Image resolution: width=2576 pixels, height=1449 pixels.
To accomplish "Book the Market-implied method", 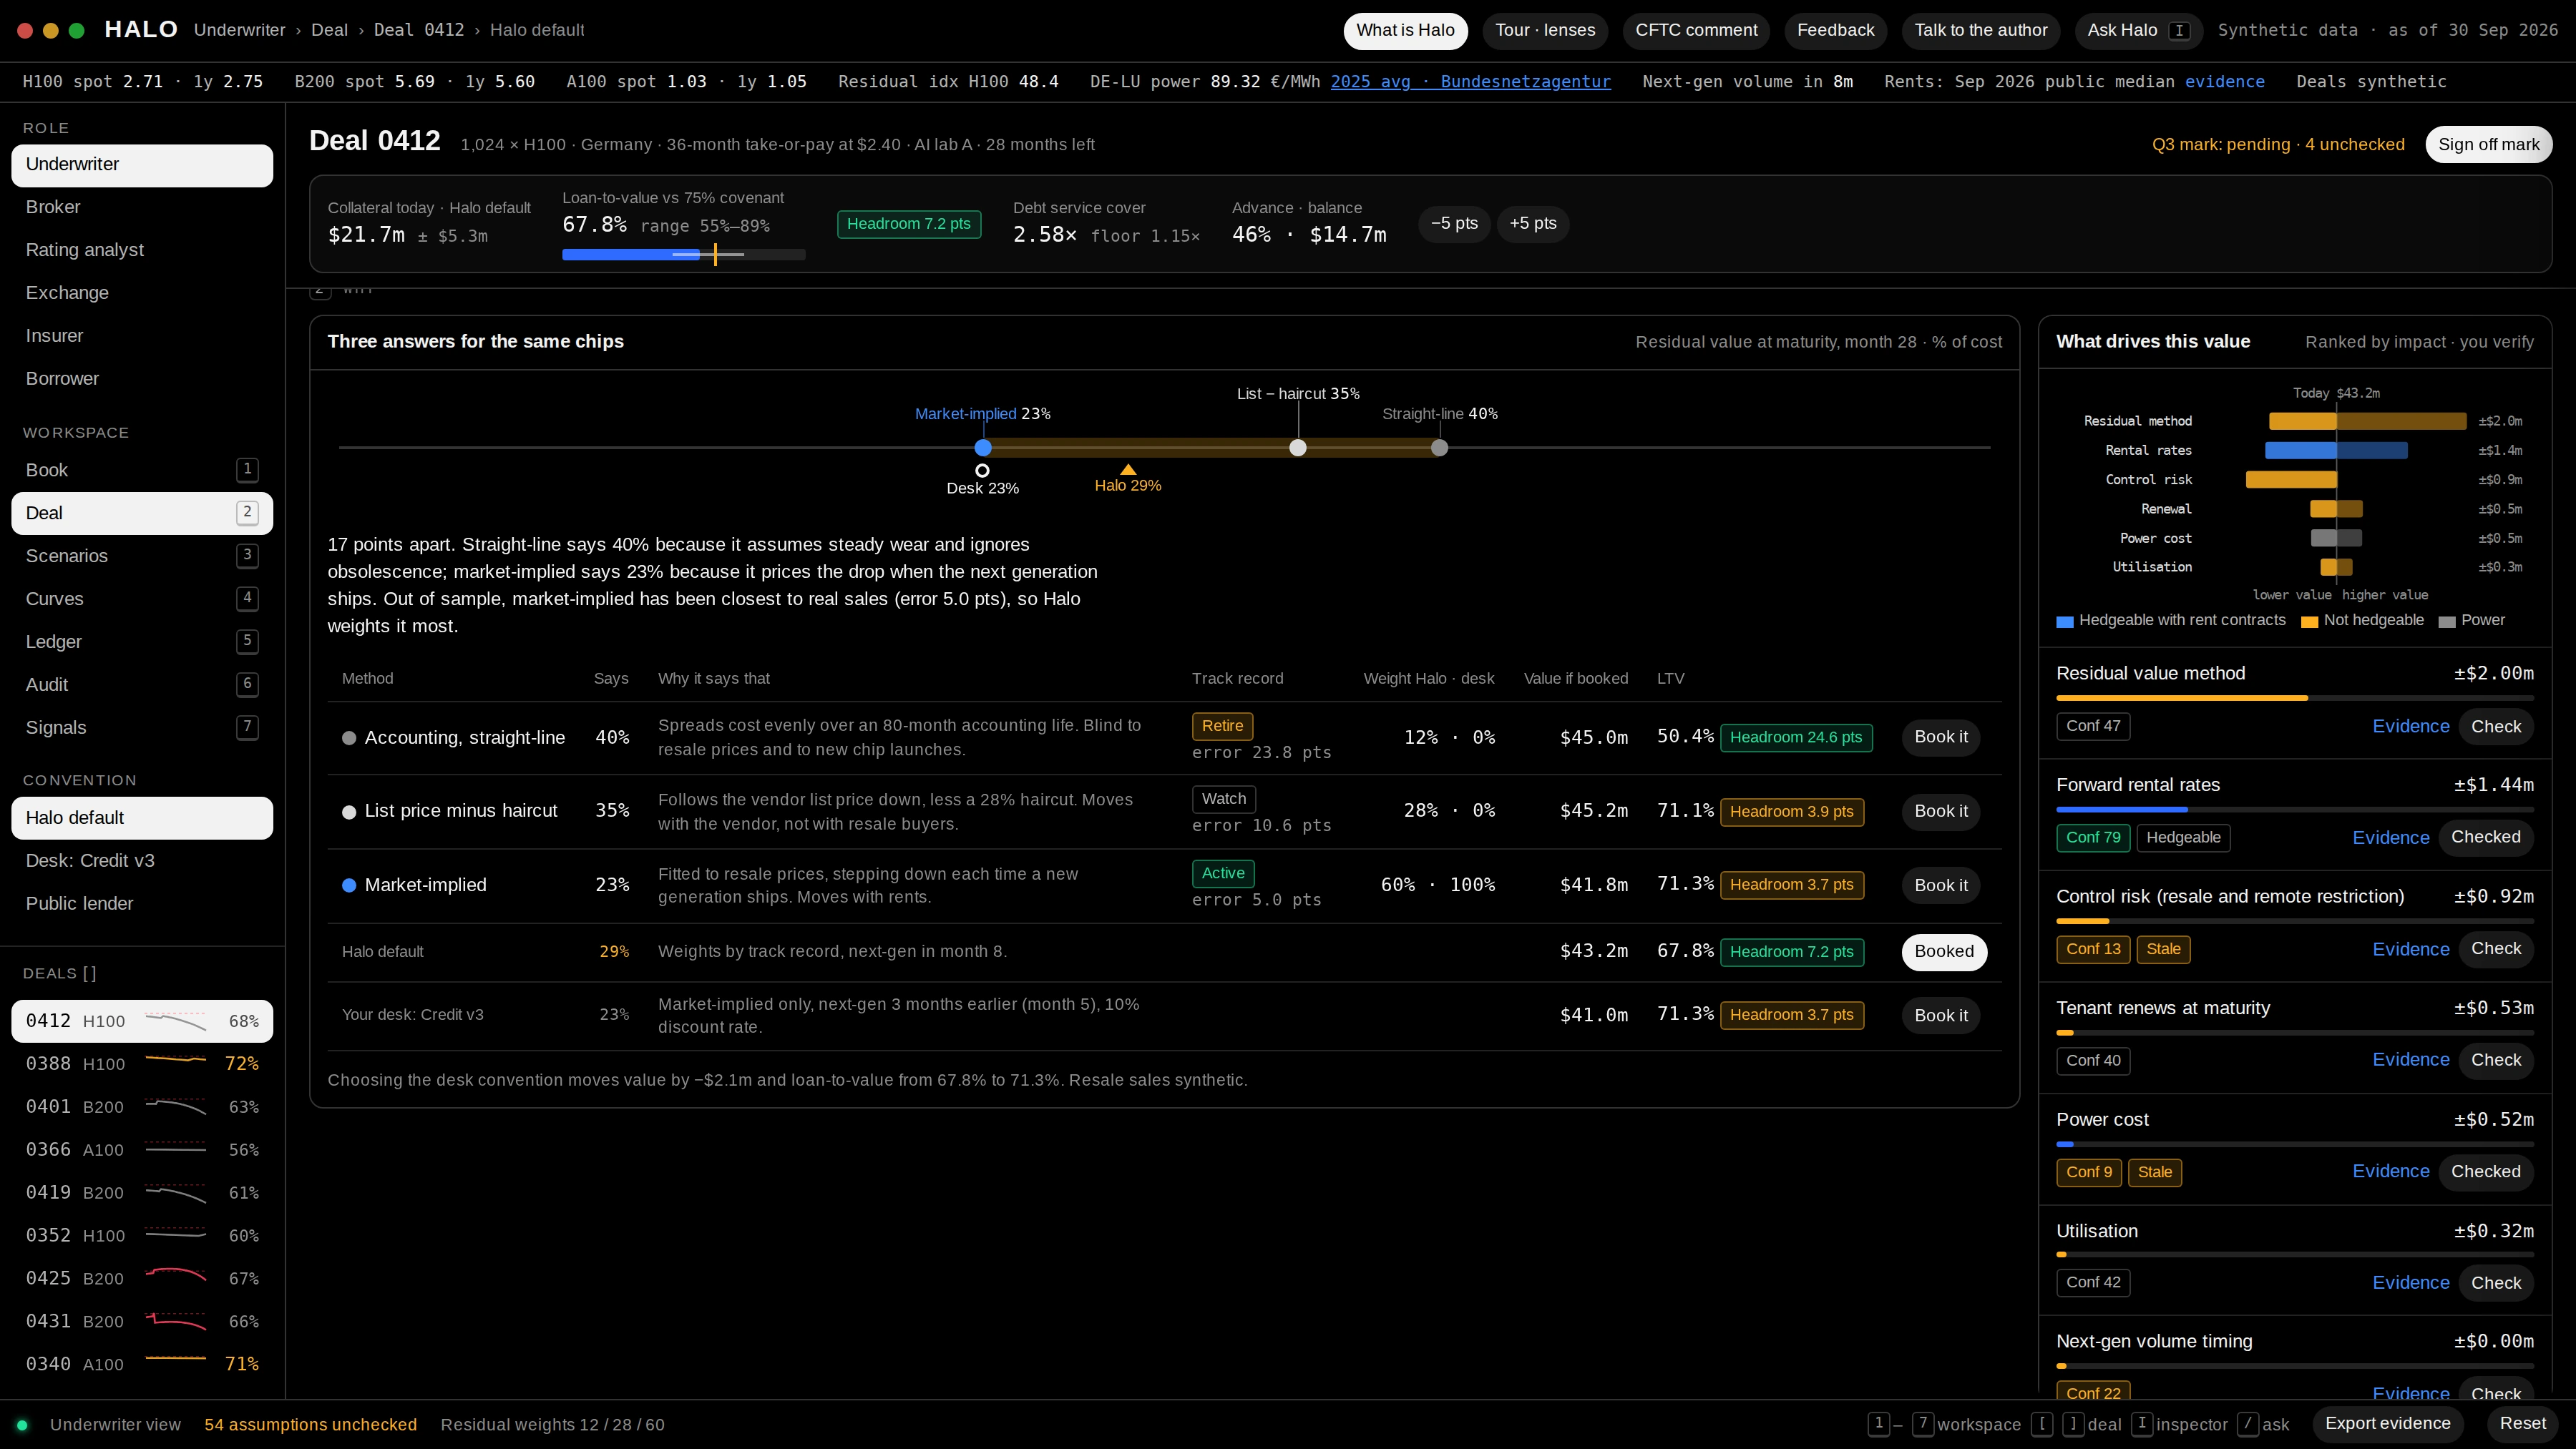I will coord(1941,885).
